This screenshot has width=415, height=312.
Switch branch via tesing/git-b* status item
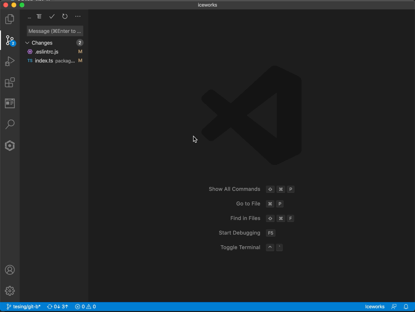coord(24,307)
